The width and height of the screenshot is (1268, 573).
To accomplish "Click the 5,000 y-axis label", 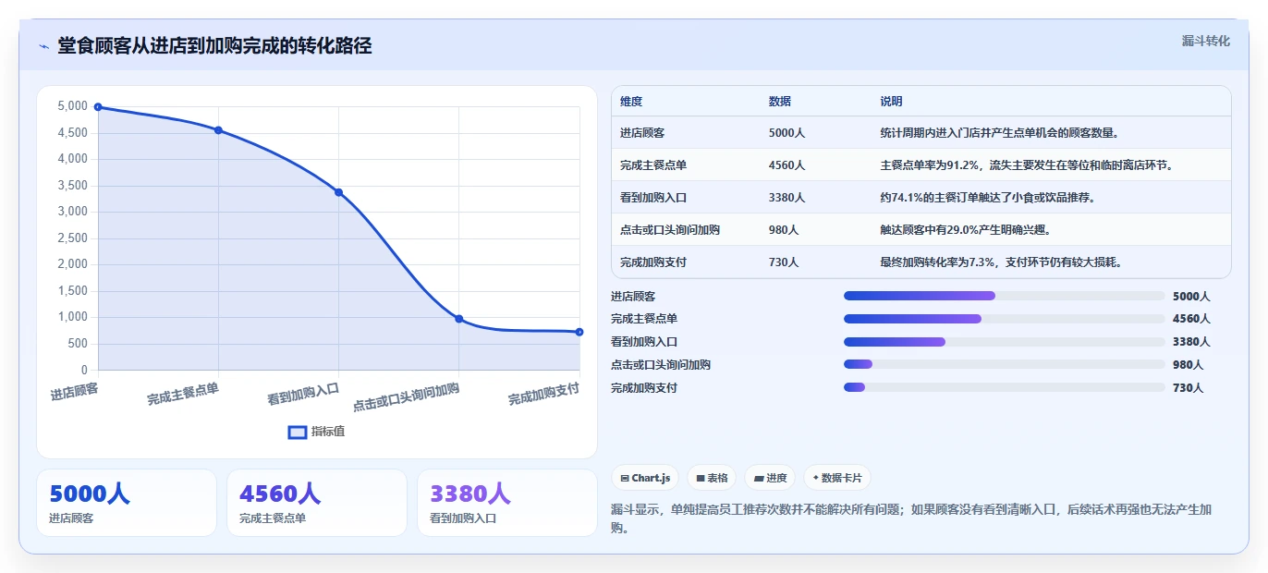I will tap(72, 106).
